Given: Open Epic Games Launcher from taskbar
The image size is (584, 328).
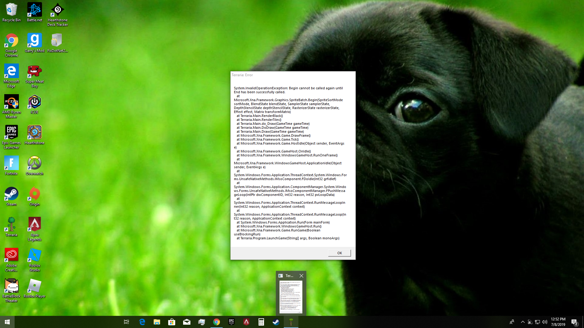Looking at the screenshot, I should (231, 322).
